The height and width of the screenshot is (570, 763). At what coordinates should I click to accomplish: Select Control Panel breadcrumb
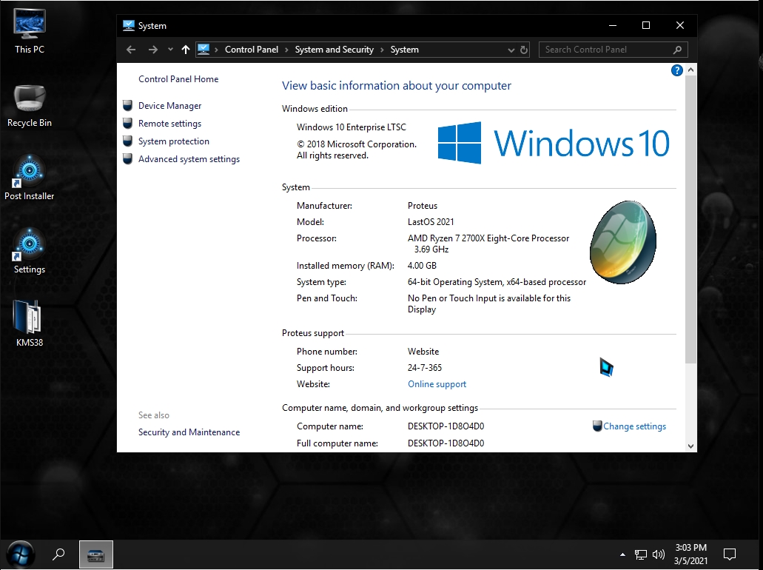(x=251, y=50)
